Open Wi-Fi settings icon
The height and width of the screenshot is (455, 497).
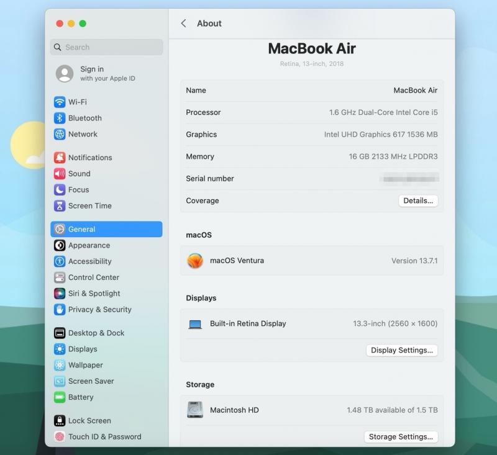60,102
